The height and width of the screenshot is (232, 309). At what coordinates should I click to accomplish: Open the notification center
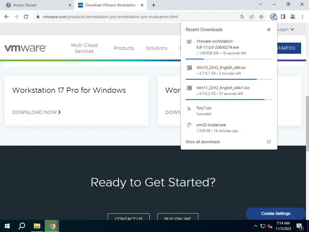[299, 226]
